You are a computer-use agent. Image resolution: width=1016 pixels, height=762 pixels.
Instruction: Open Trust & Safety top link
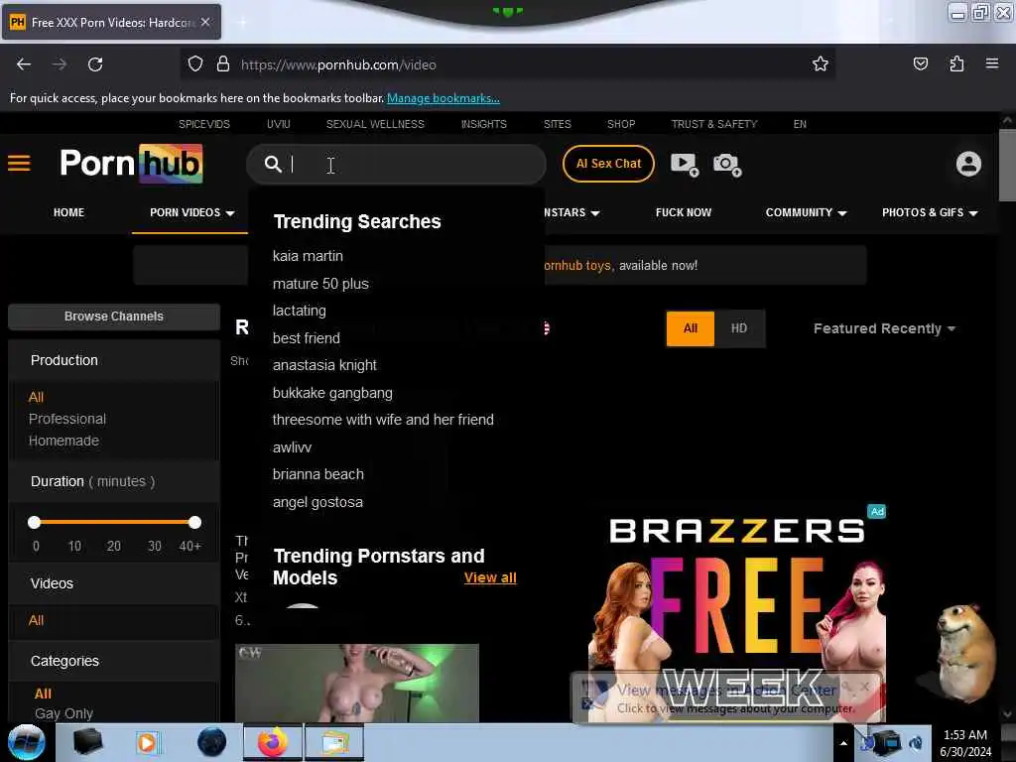pos(714,124)
